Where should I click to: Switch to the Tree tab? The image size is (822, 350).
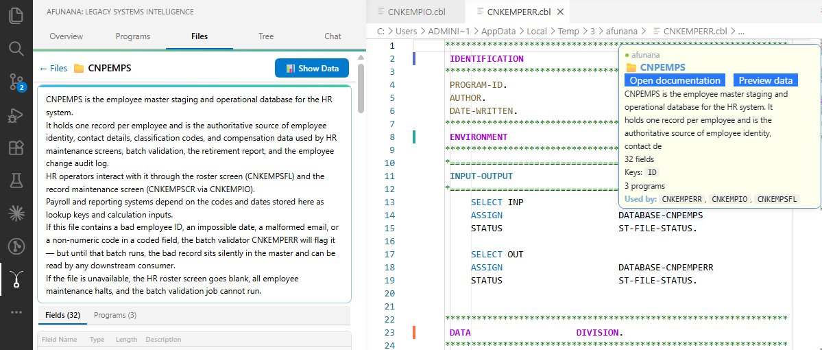266,36
